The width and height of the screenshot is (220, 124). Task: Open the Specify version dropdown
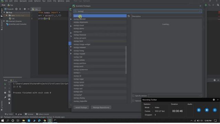click(175, 96)
